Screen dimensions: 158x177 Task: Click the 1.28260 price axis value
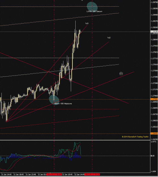pyautogui.click(x=154, y=27)
